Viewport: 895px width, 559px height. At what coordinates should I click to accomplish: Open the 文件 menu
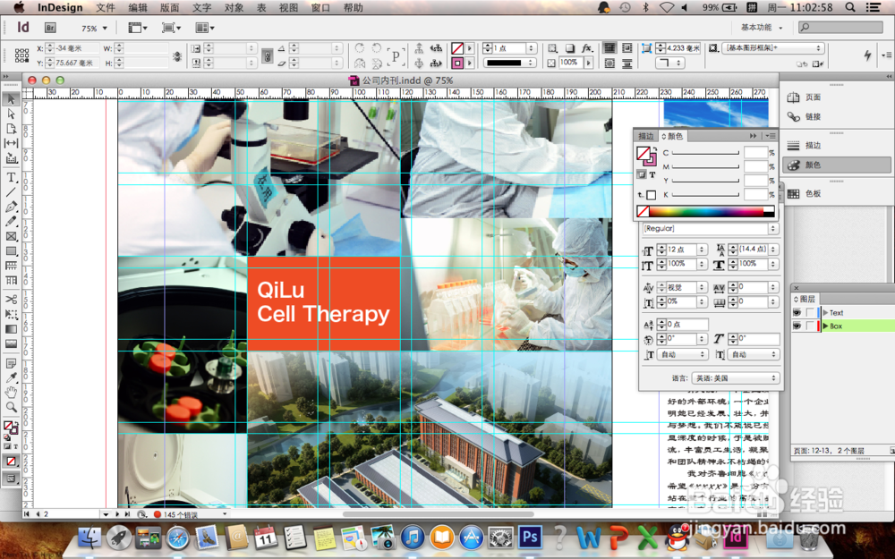click(105, 7)
